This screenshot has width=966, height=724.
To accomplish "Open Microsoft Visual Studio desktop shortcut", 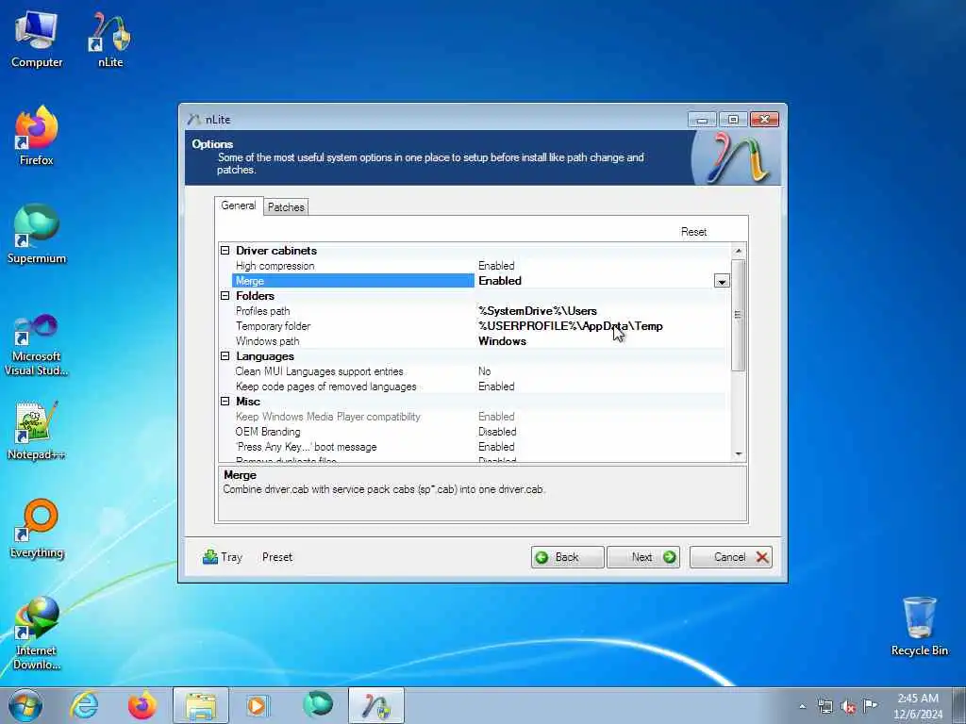I will (x=37, y=345).
